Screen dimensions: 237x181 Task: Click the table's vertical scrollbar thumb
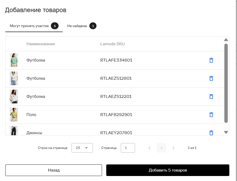(x=226, y=83)
